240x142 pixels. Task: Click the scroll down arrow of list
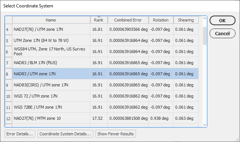(x=205, y=125)
